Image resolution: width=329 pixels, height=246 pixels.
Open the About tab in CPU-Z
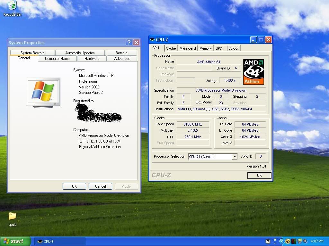234,48
